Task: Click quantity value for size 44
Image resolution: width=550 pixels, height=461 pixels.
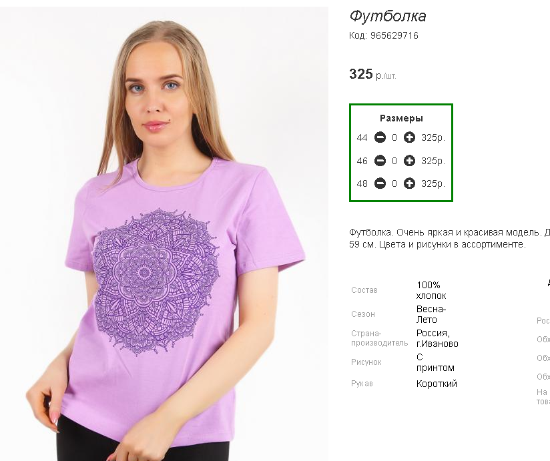Action: [394, 138]
